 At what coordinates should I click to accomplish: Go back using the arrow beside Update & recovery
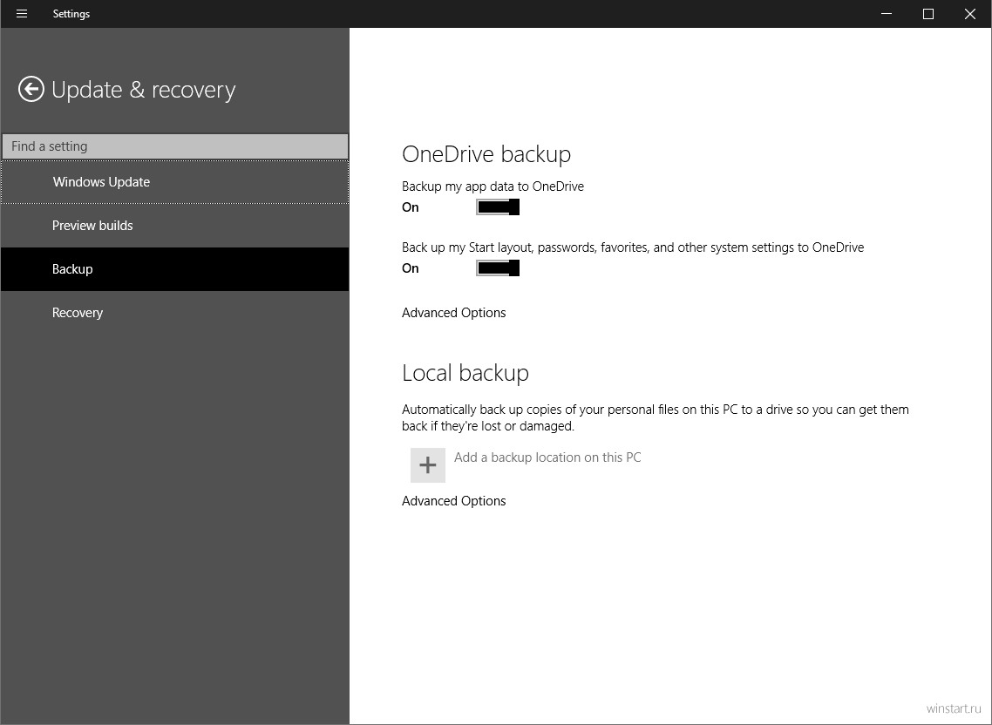click(31, 89)
